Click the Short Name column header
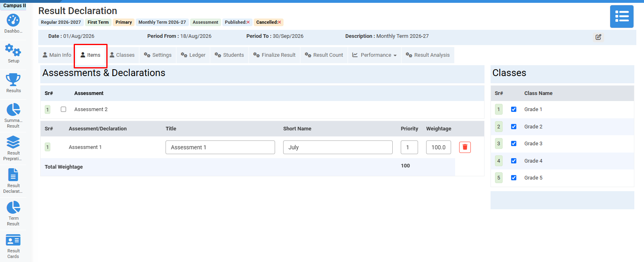The image size is (644, 262). (x=297, y=129)
